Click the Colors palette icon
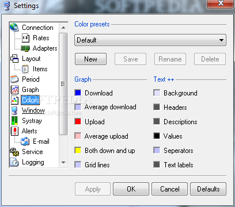 pyautogui.click(x=14, y=100)
